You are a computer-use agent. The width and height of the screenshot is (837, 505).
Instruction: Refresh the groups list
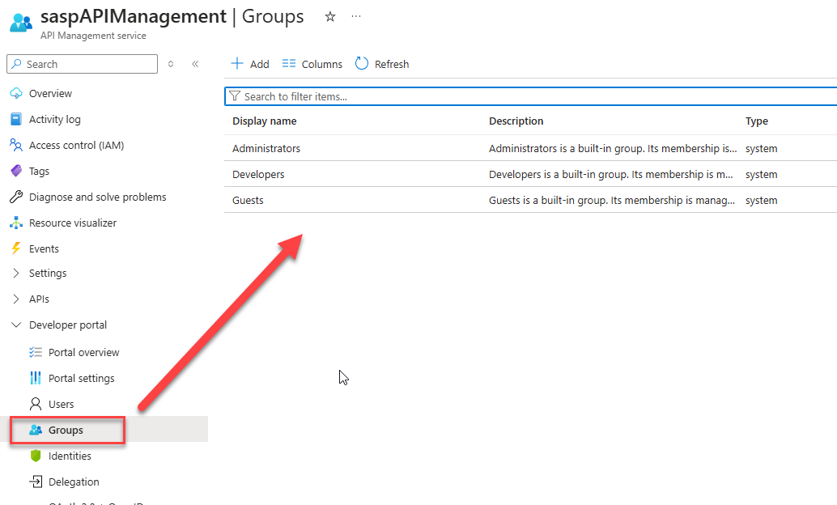coord(382,64)
